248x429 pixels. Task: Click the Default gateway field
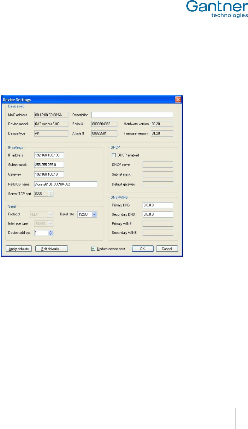click(x=158, y=184)
